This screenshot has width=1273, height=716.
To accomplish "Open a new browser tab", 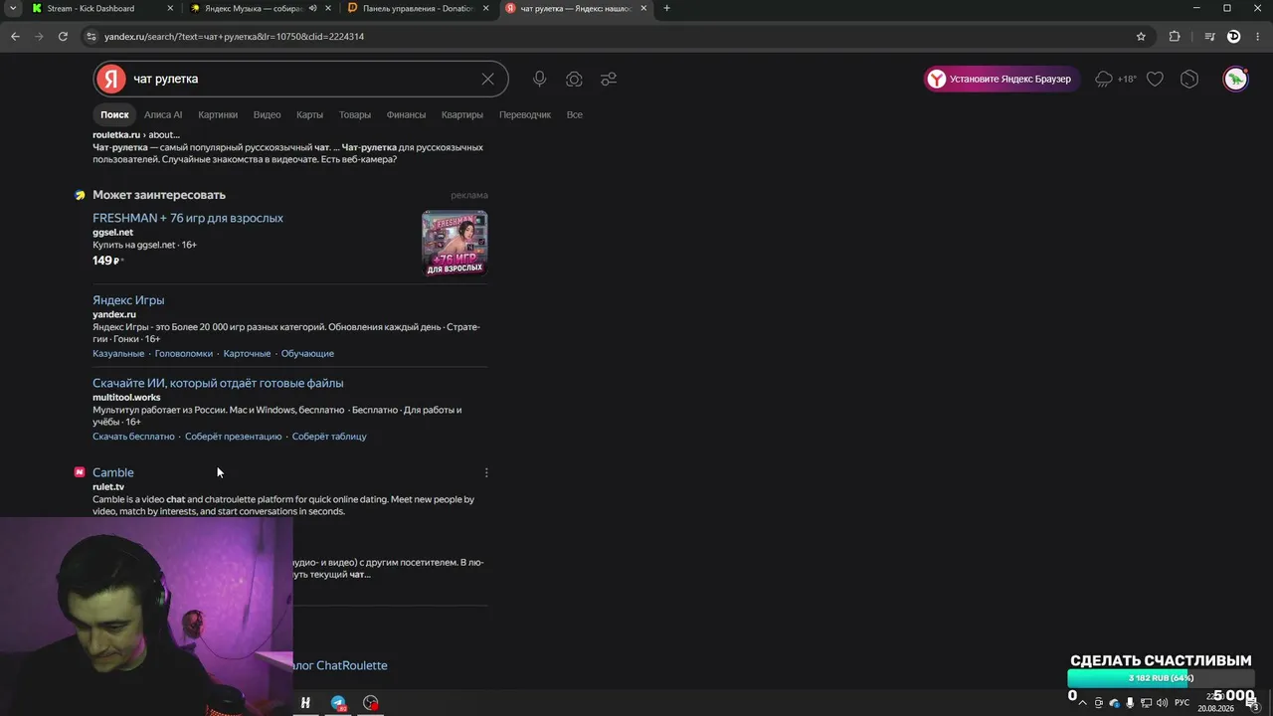I will tap(666, 8).
